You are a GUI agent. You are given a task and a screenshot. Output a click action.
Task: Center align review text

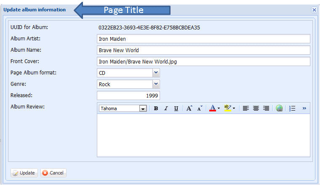tap(256, 108)
